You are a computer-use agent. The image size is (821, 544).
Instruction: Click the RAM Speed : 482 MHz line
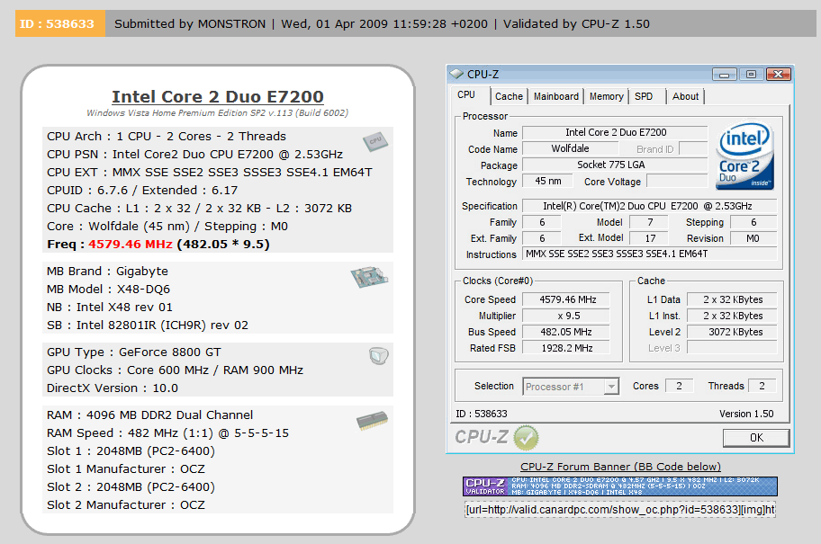click(x=167, y=433)
